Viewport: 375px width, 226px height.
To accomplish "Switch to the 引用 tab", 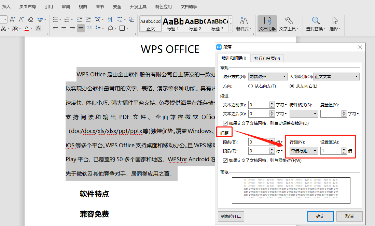I will (x=49, y=7).
